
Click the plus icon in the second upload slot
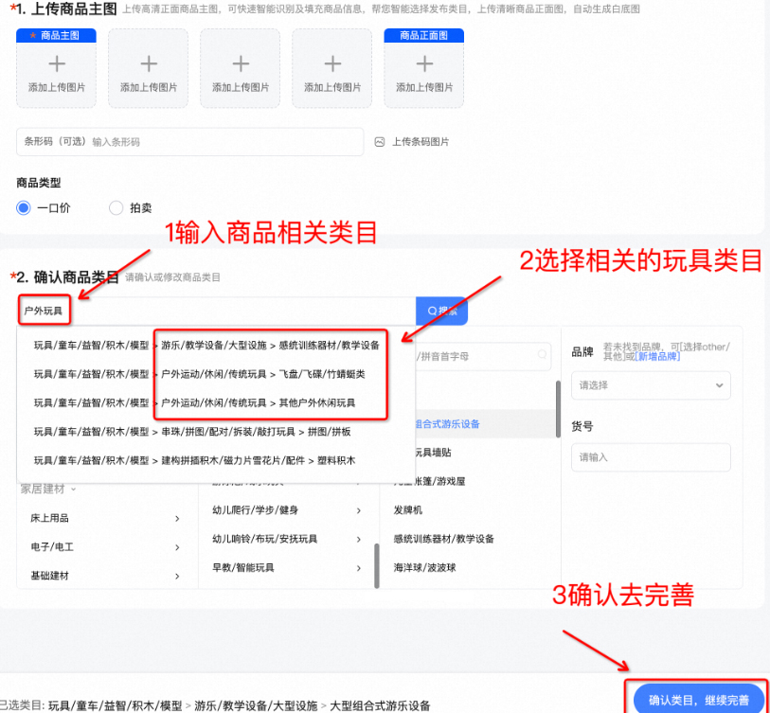pyautogui.click(x=148, y=64)
